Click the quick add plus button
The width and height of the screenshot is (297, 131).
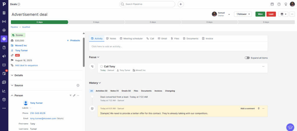[181, 4]
